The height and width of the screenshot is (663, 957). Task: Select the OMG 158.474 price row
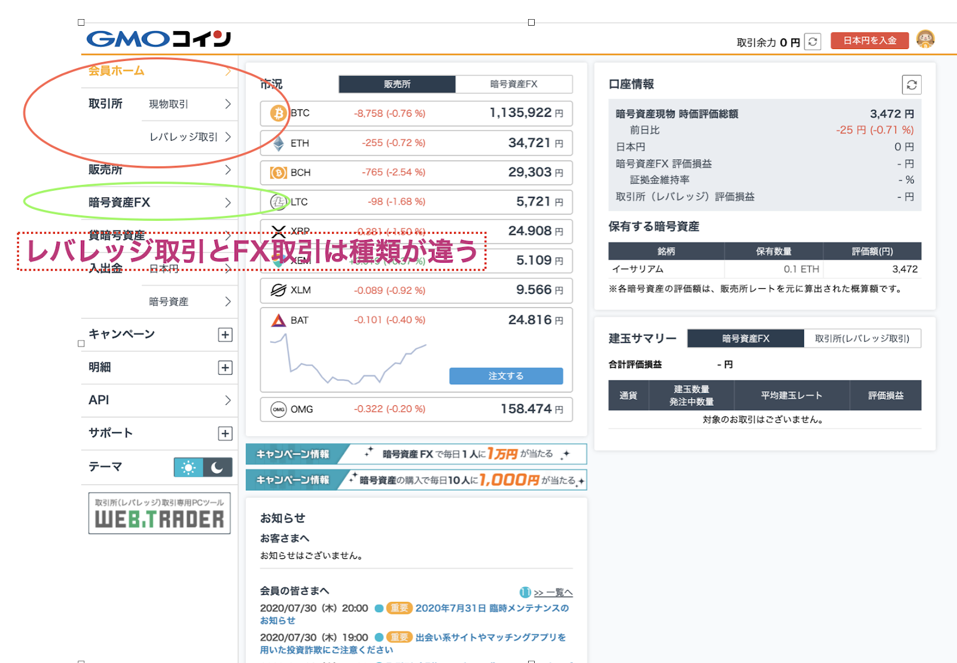416,409
